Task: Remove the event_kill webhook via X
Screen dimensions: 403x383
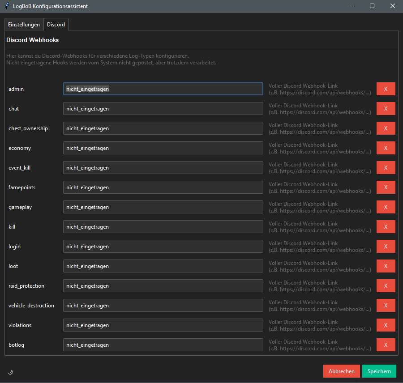Action: click(x=386, y=168)
